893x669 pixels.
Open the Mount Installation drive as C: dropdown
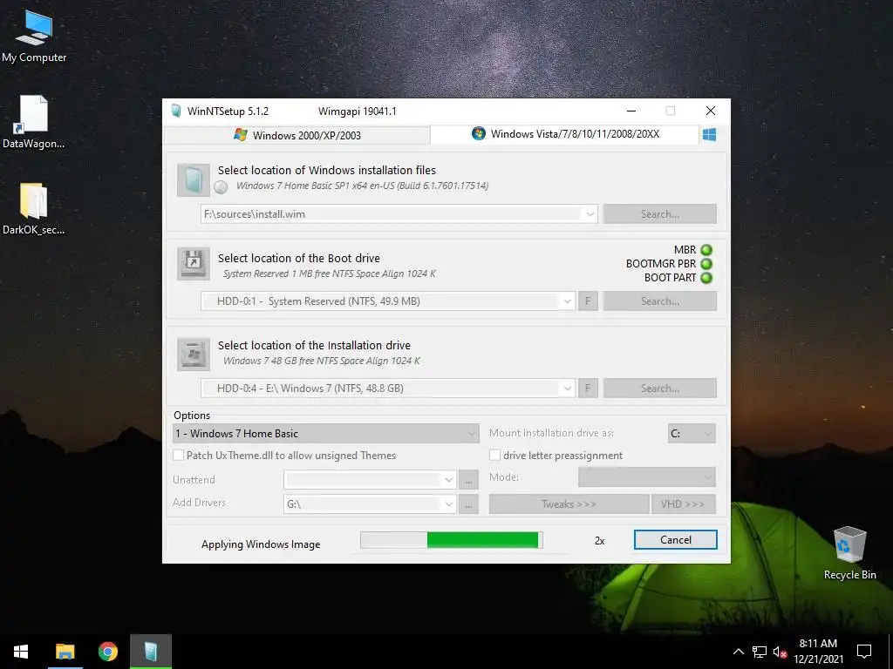692,434
